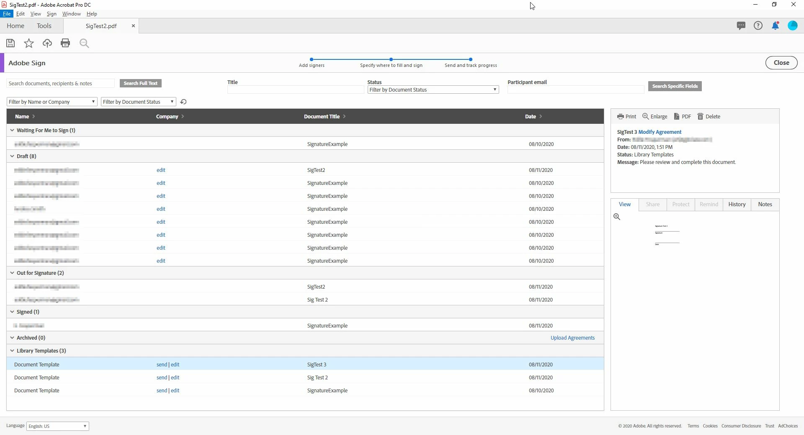Viewport: 804px width, 435px height.
Task: Collapse the Draft group
Action: pos(12,156)
